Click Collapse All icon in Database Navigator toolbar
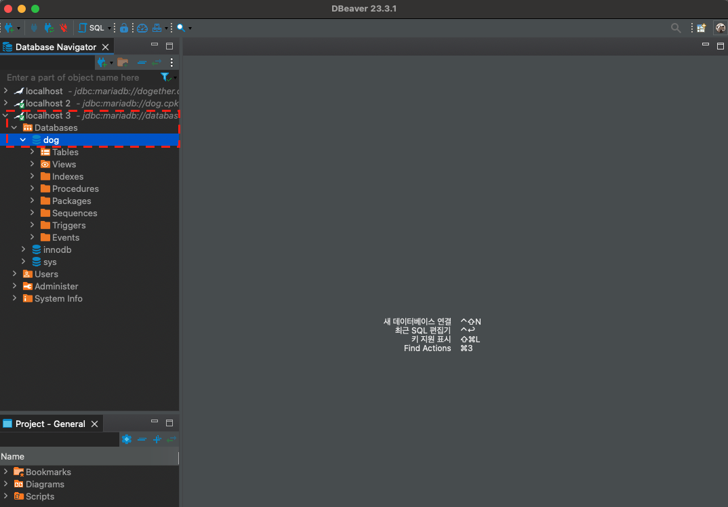The height and width of the screenshot is (507, 728). point(142,62)
